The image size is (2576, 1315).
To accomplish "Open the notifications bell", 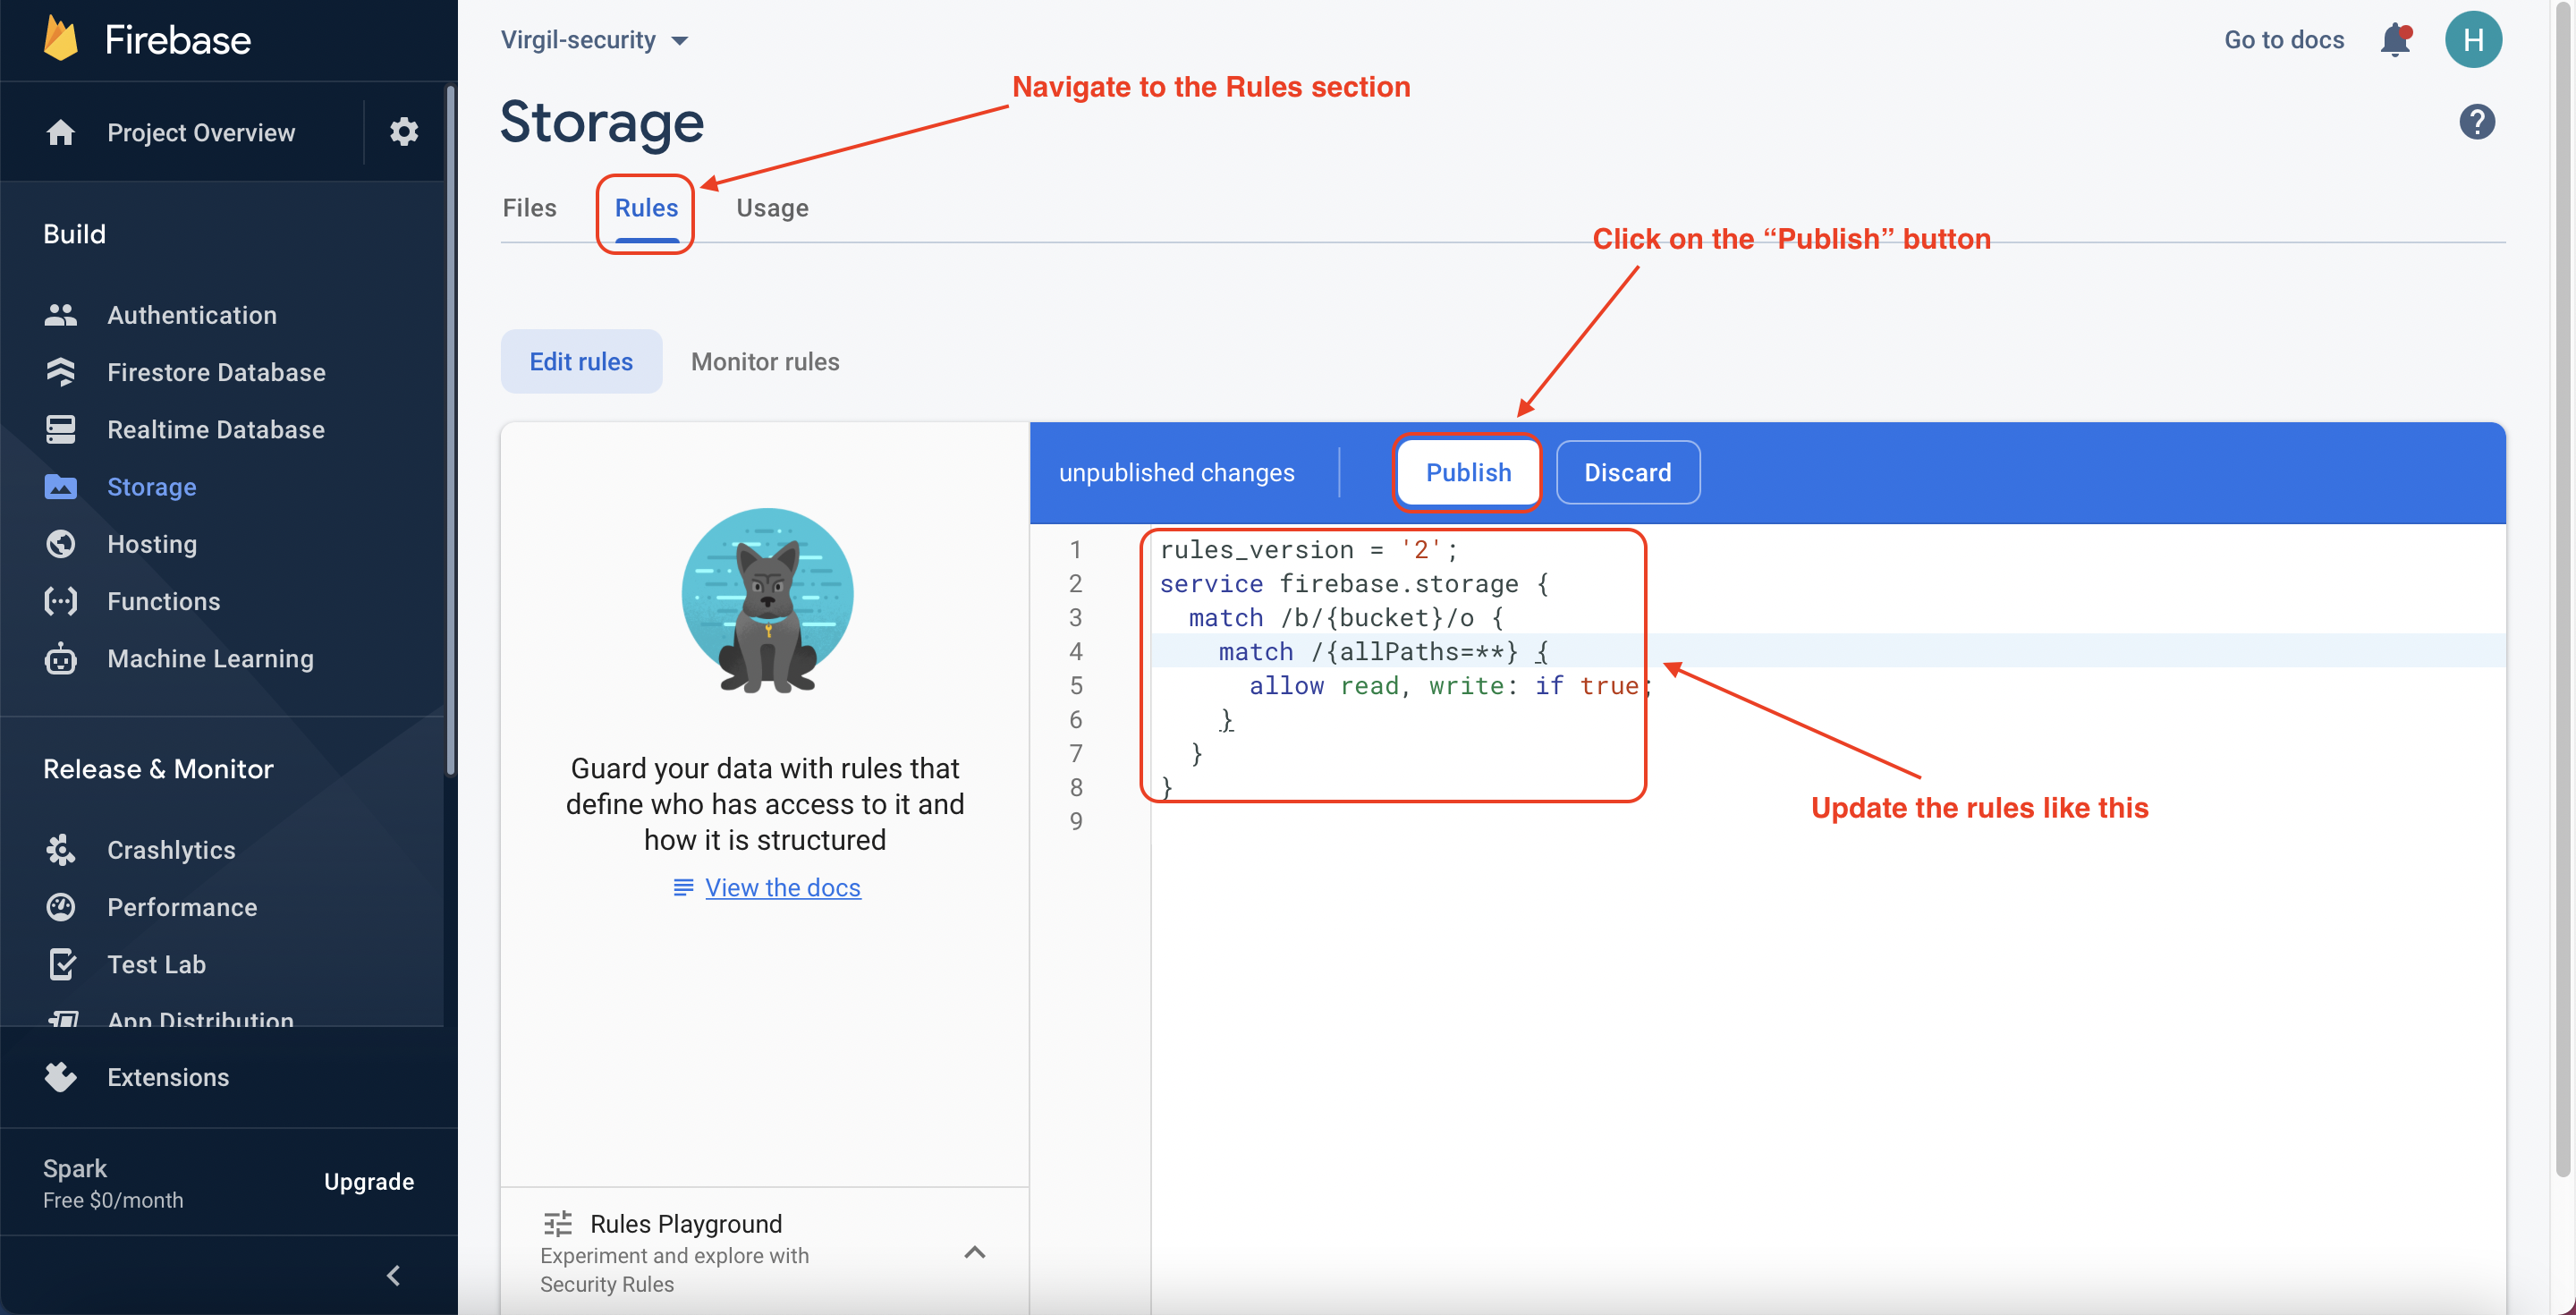I will point(2396,40).
